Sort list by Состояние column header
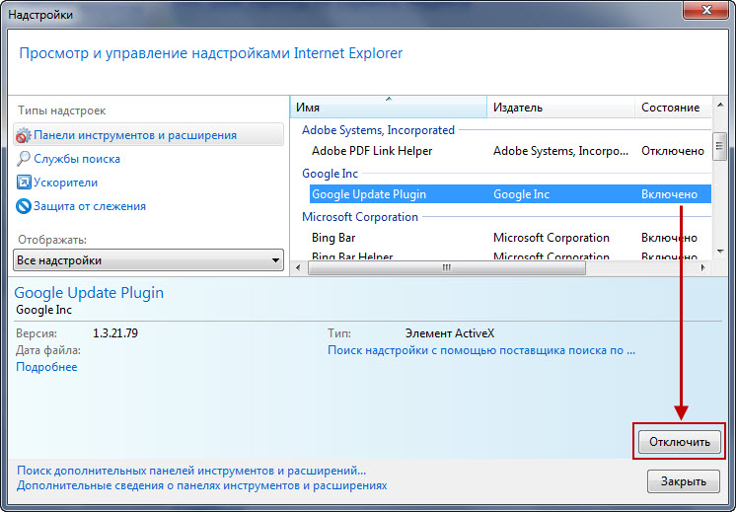The width and height of the screenshot is (736, 512). point(673,108)
